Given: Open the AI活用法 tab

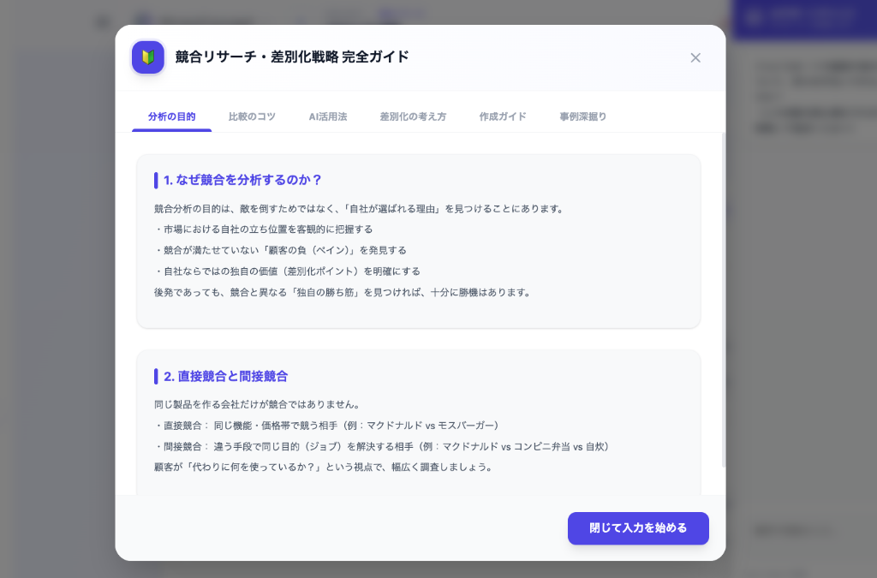Looking at the screenshot, I should coord(328,116).
